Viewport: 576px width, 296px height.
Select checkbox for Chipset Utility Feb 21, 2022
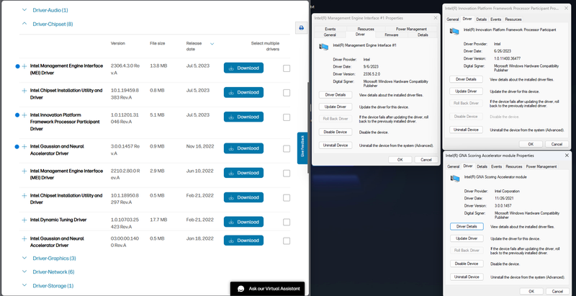(x=287, y=198)
